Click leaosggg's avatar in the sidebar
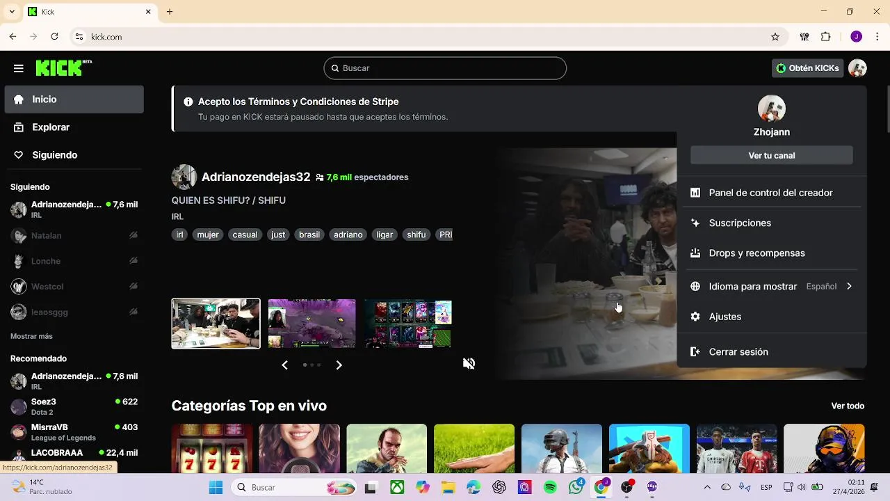The image size is (890, 501). click(x=19, y=312)
